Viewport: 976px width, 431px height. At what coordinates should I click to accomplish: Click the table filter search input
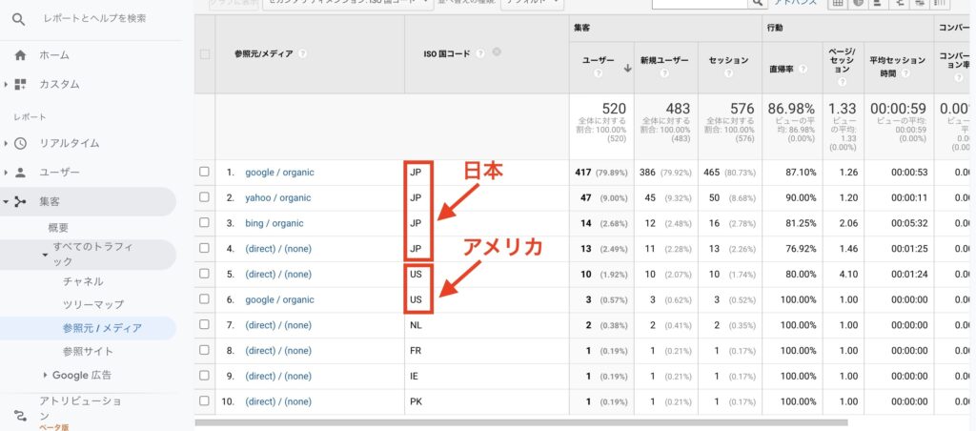point(700,3)
